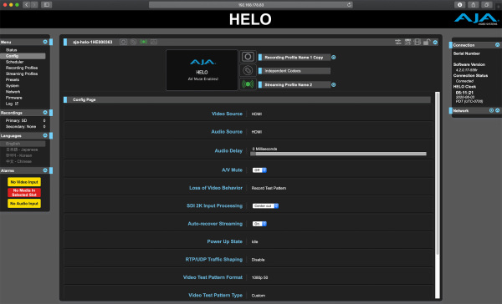
Task: Click the Video Source value HDMI
Action: (x=257, y=114)
